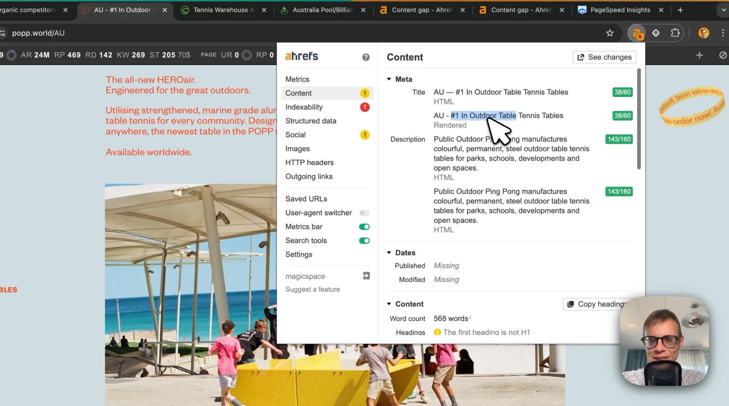The width and height of the screenshot is (729, 406).
Task: Click Suggest a feature link
Action: pos(313,289)
